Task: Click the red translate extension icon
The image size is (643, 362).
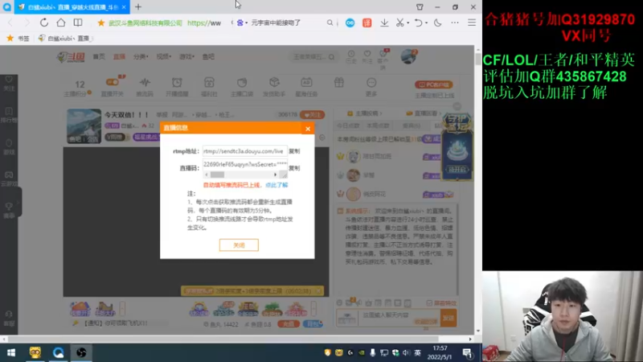Action: (367, 23)
